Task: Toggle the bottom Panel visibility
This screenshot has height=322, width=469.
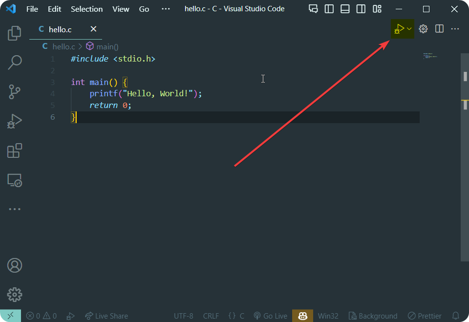Action: click(345, 8)
